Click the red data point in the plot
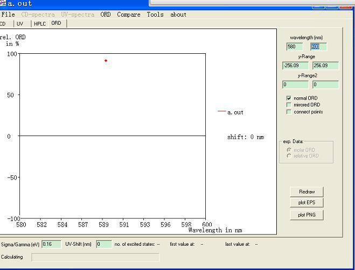Image resolution: width=355 pixels, height=270 pixels. click(x=106, y=61)
